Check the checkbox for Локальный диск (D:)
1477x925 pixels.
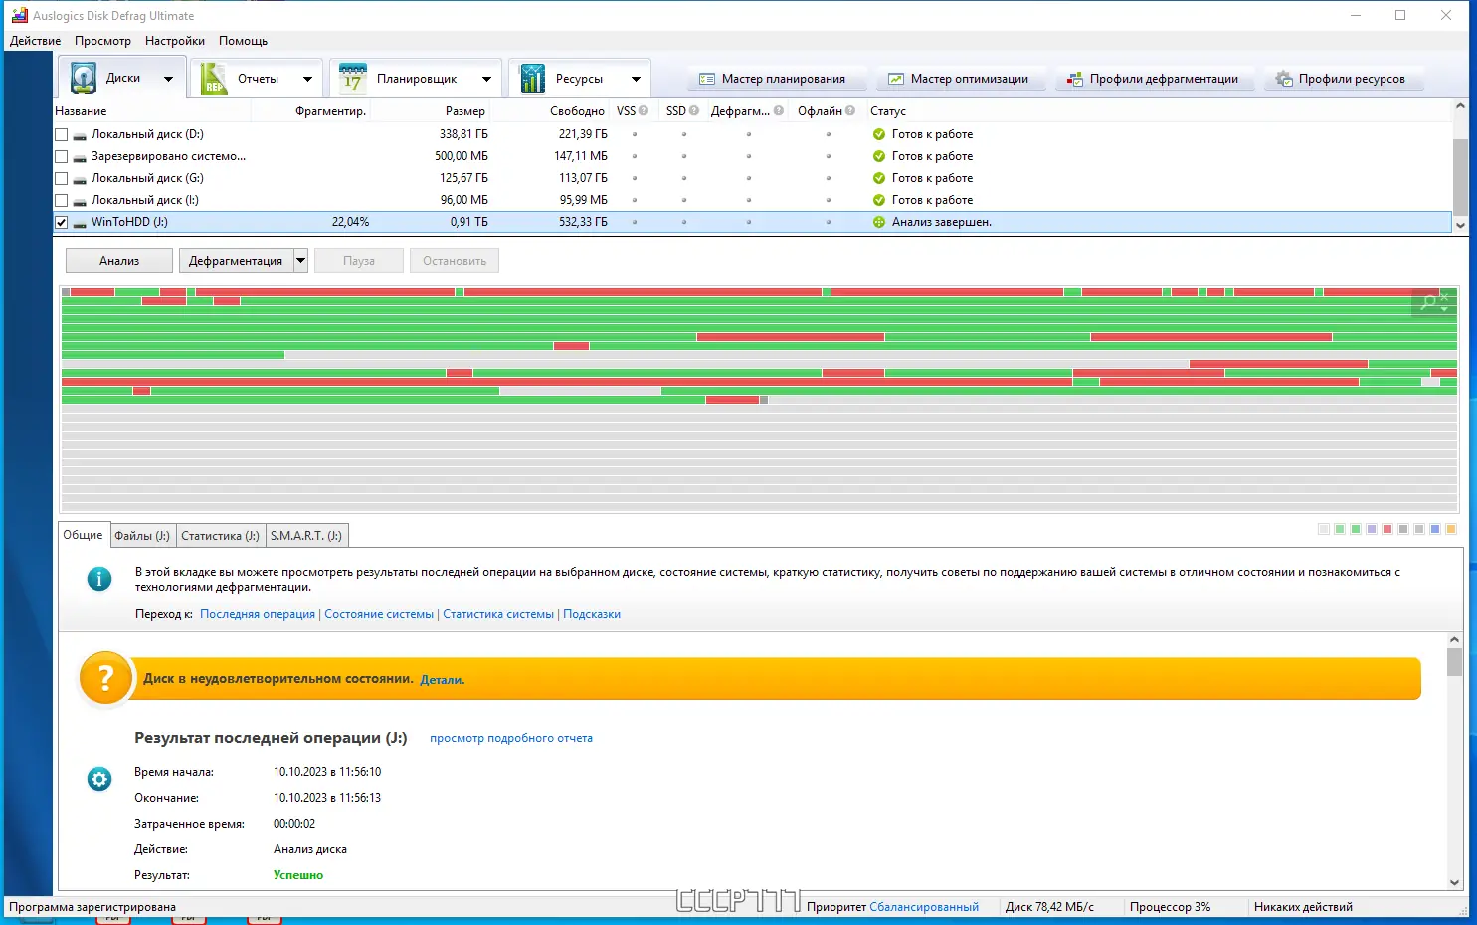pos(61,133)
